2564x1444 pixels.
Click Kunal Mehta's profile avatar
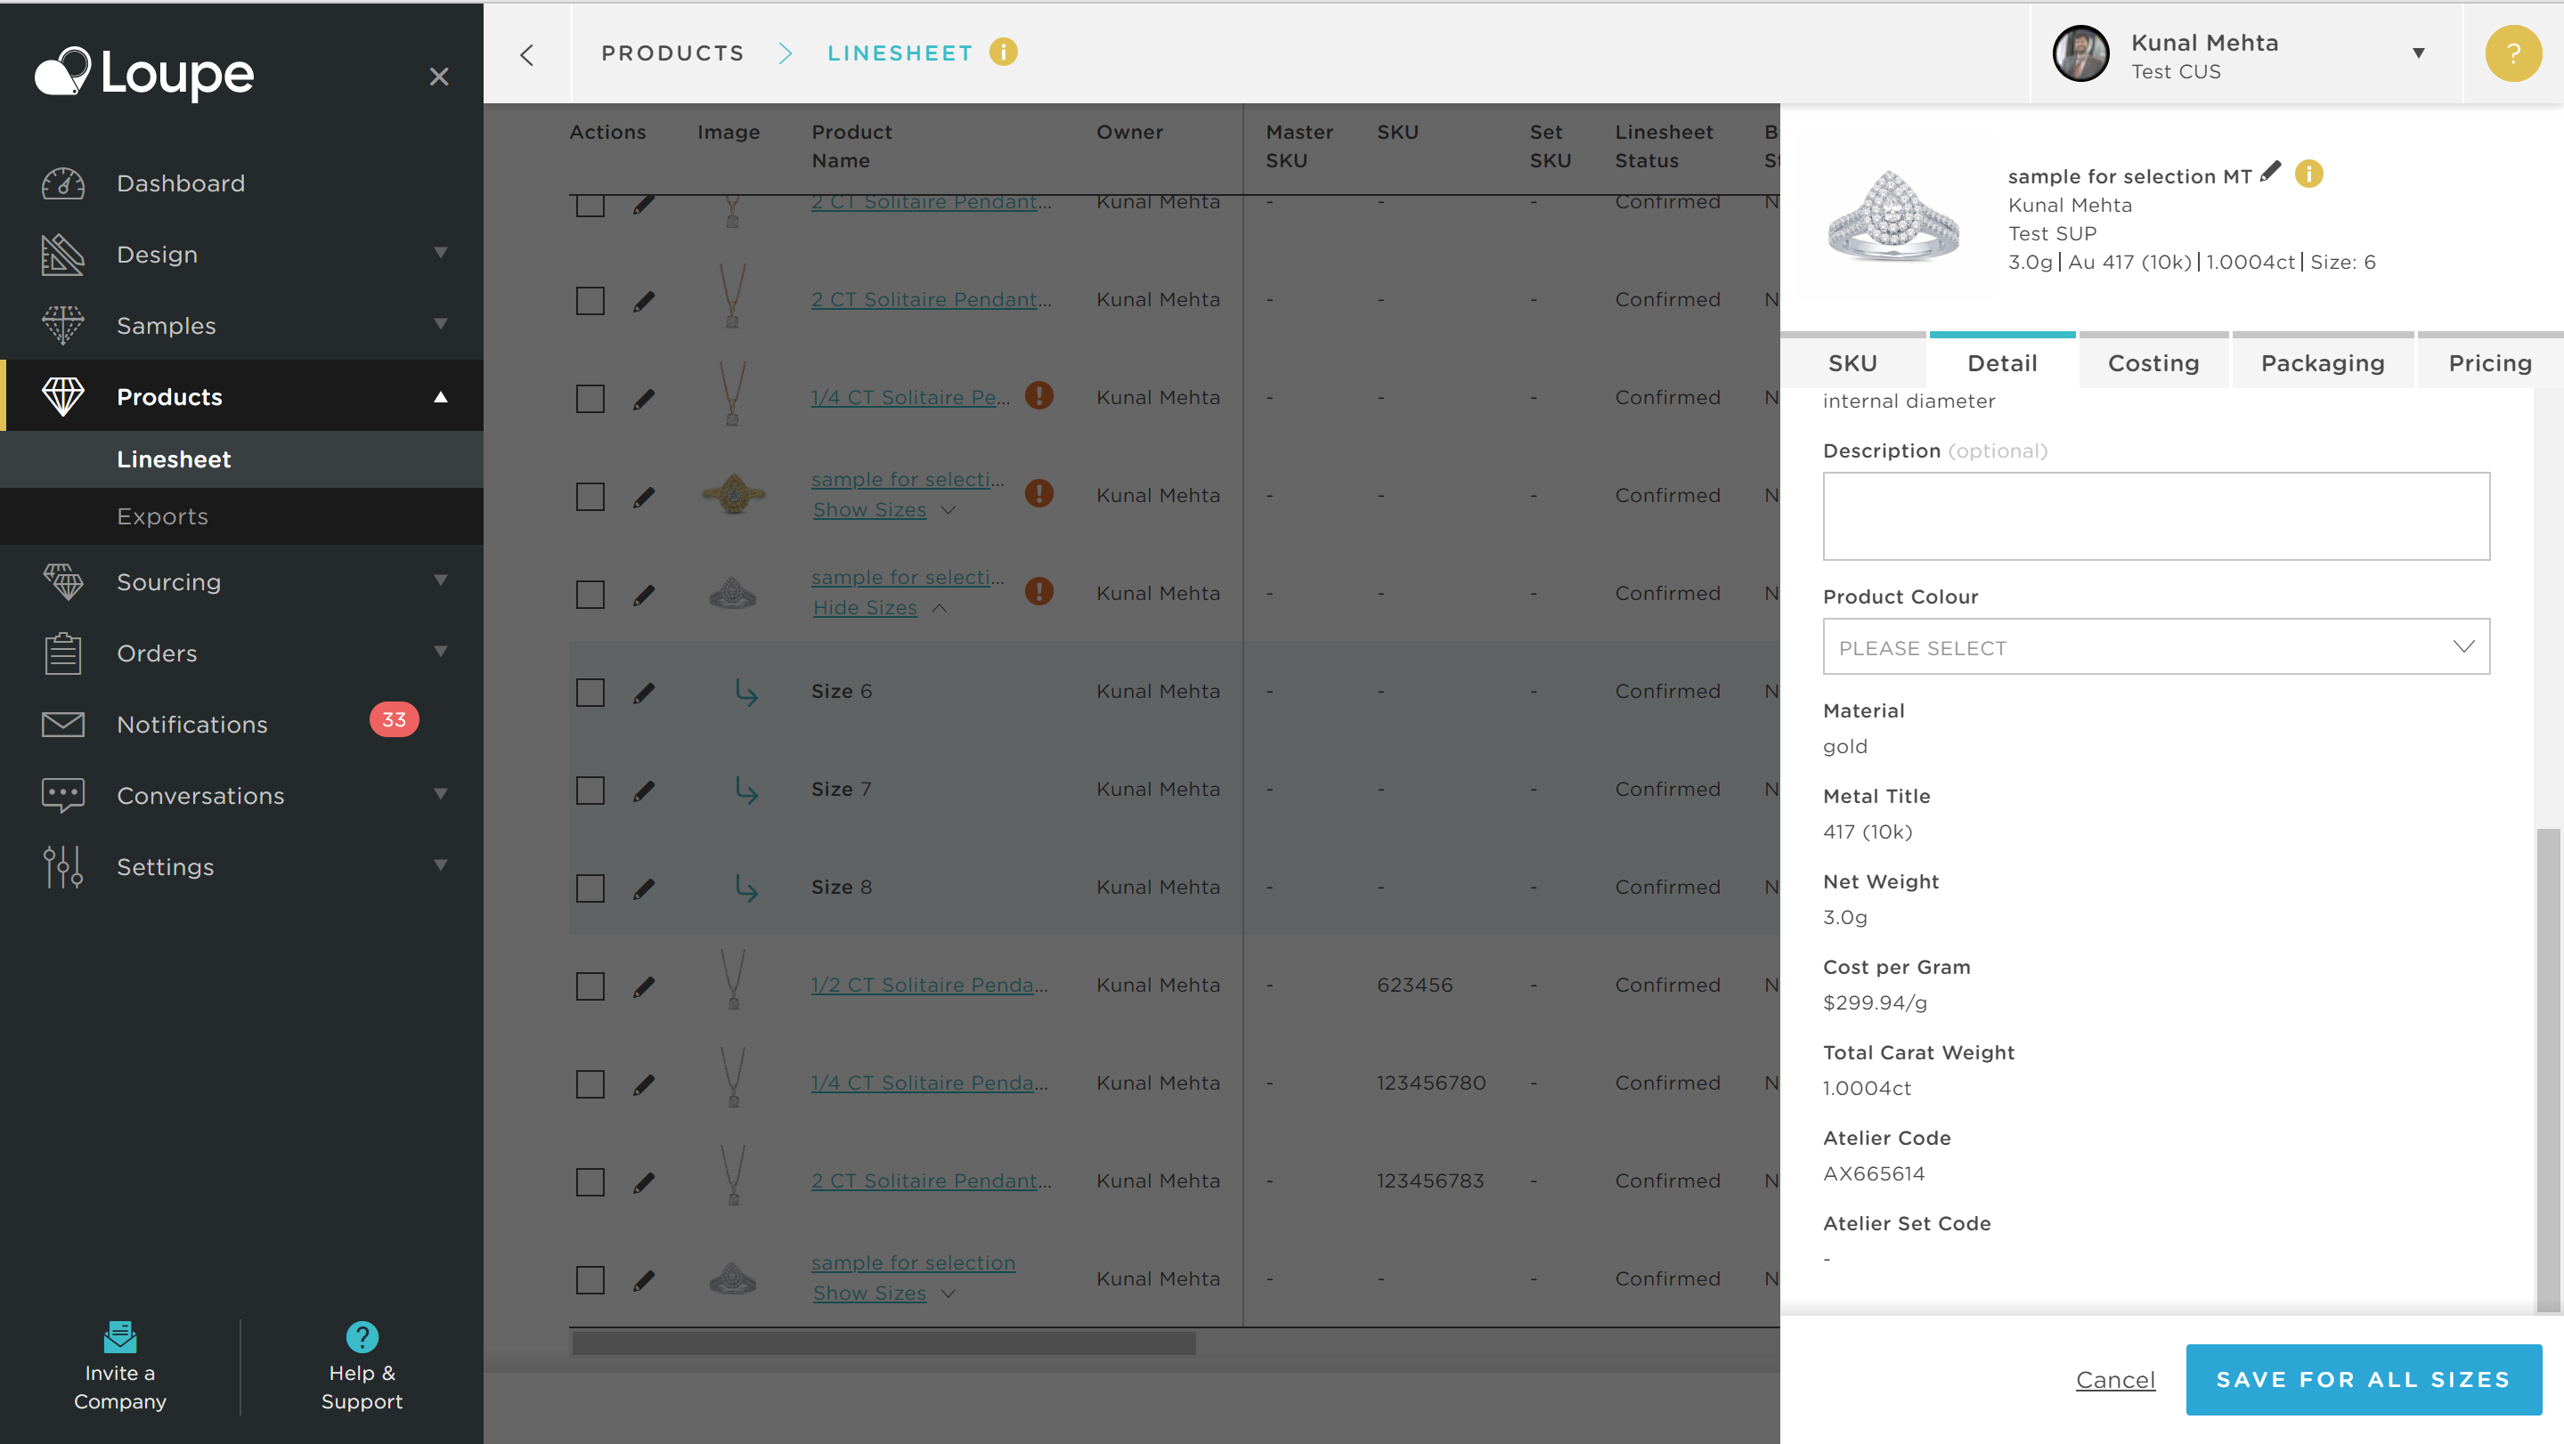(2080, 53)
